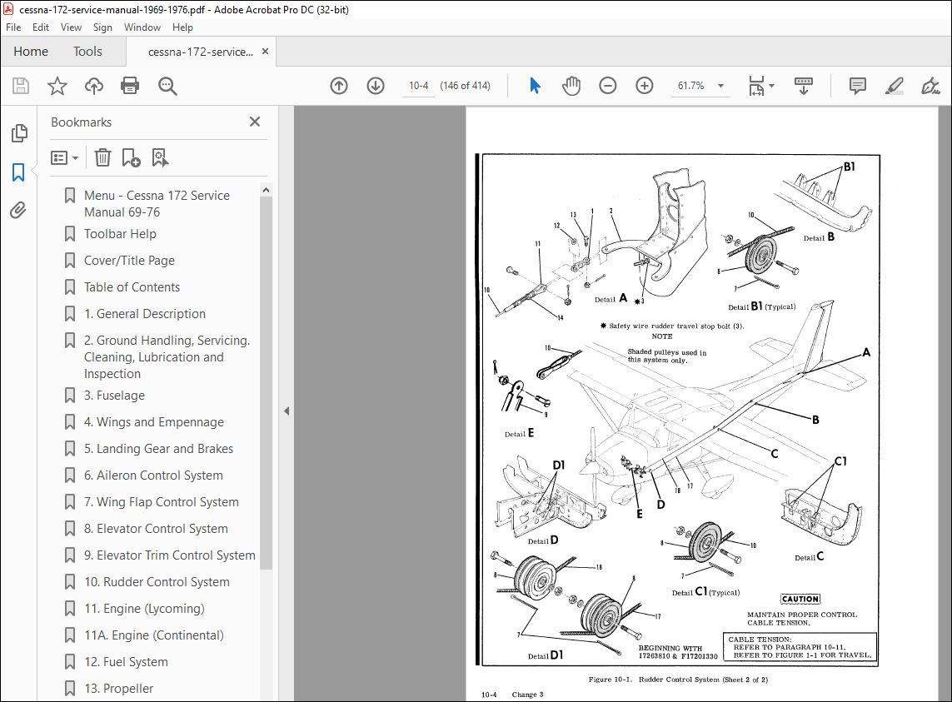Open the Edit menu
Image resolution: width=952 pixels, height=702 pixels.
coord(41,27)
